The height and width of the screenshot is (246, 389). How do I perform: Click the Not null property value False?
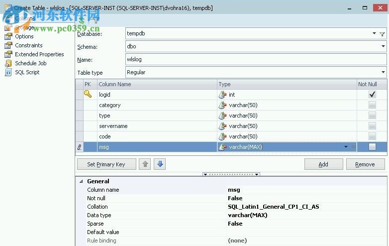click(235, 198)
